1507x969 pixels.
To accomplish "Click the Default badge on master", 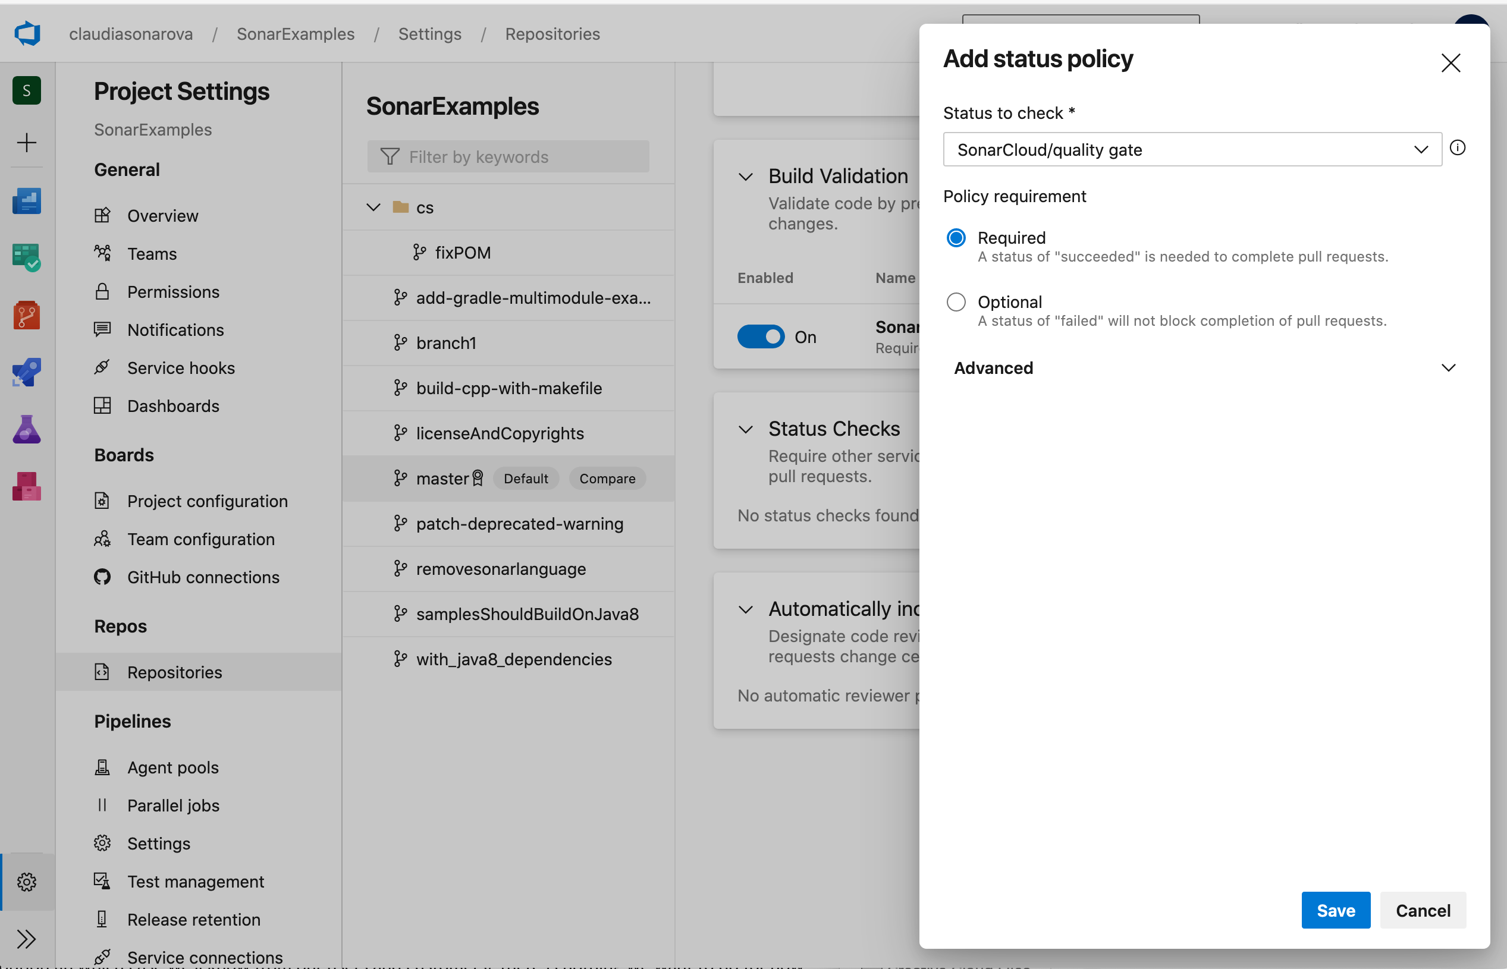I will (526, 478).
